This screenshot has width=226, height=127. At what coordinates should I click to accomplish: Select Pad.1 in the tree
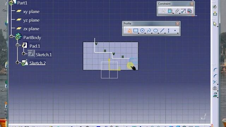click(35, 46)
